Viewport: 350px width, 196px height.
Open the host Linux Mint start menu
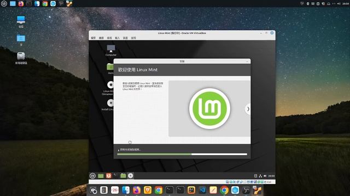(x=4, y=4)
